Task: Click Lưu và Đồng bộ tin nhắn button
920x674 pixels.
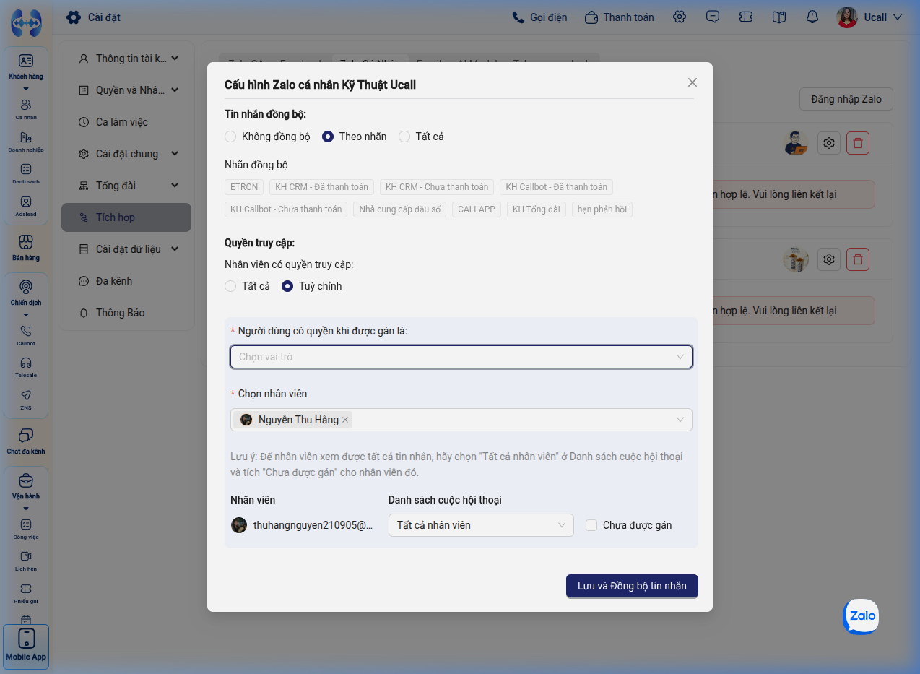Action: [632, 586]
